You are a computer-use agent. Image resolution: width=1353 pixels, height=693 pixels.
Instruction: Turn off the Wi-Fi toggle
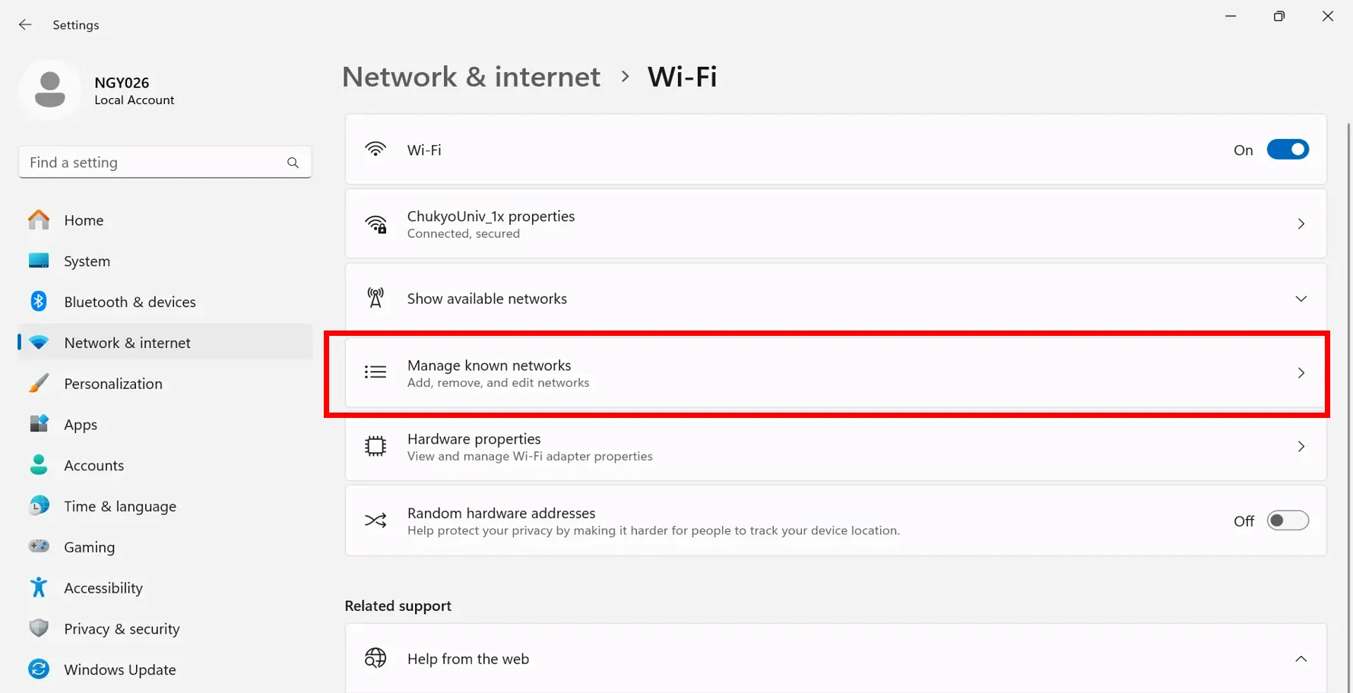1287,150
